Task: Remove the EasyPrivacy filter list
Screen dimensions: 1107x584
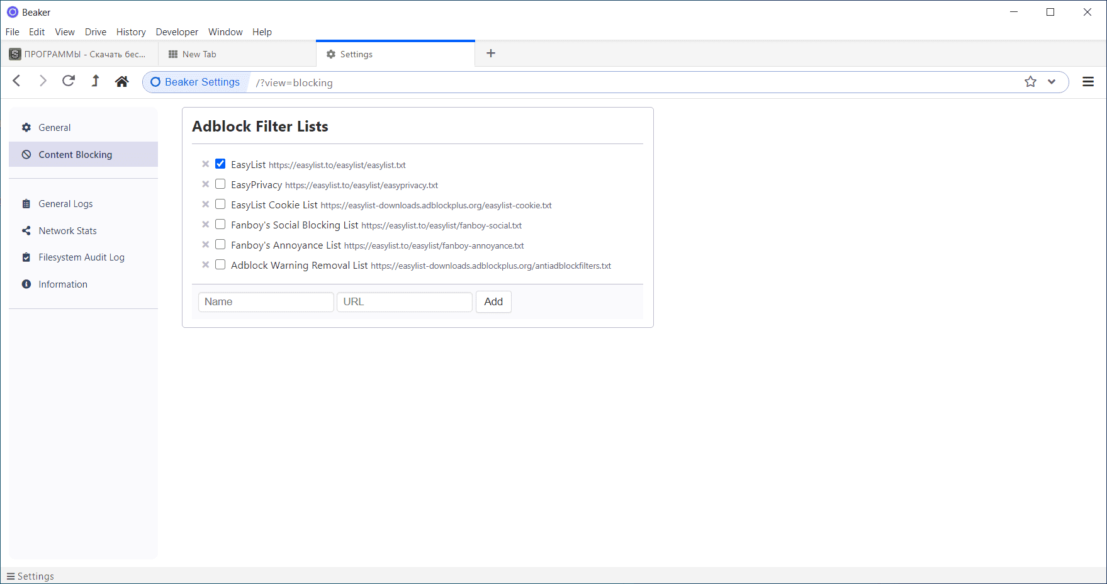Action: point(205,184)
